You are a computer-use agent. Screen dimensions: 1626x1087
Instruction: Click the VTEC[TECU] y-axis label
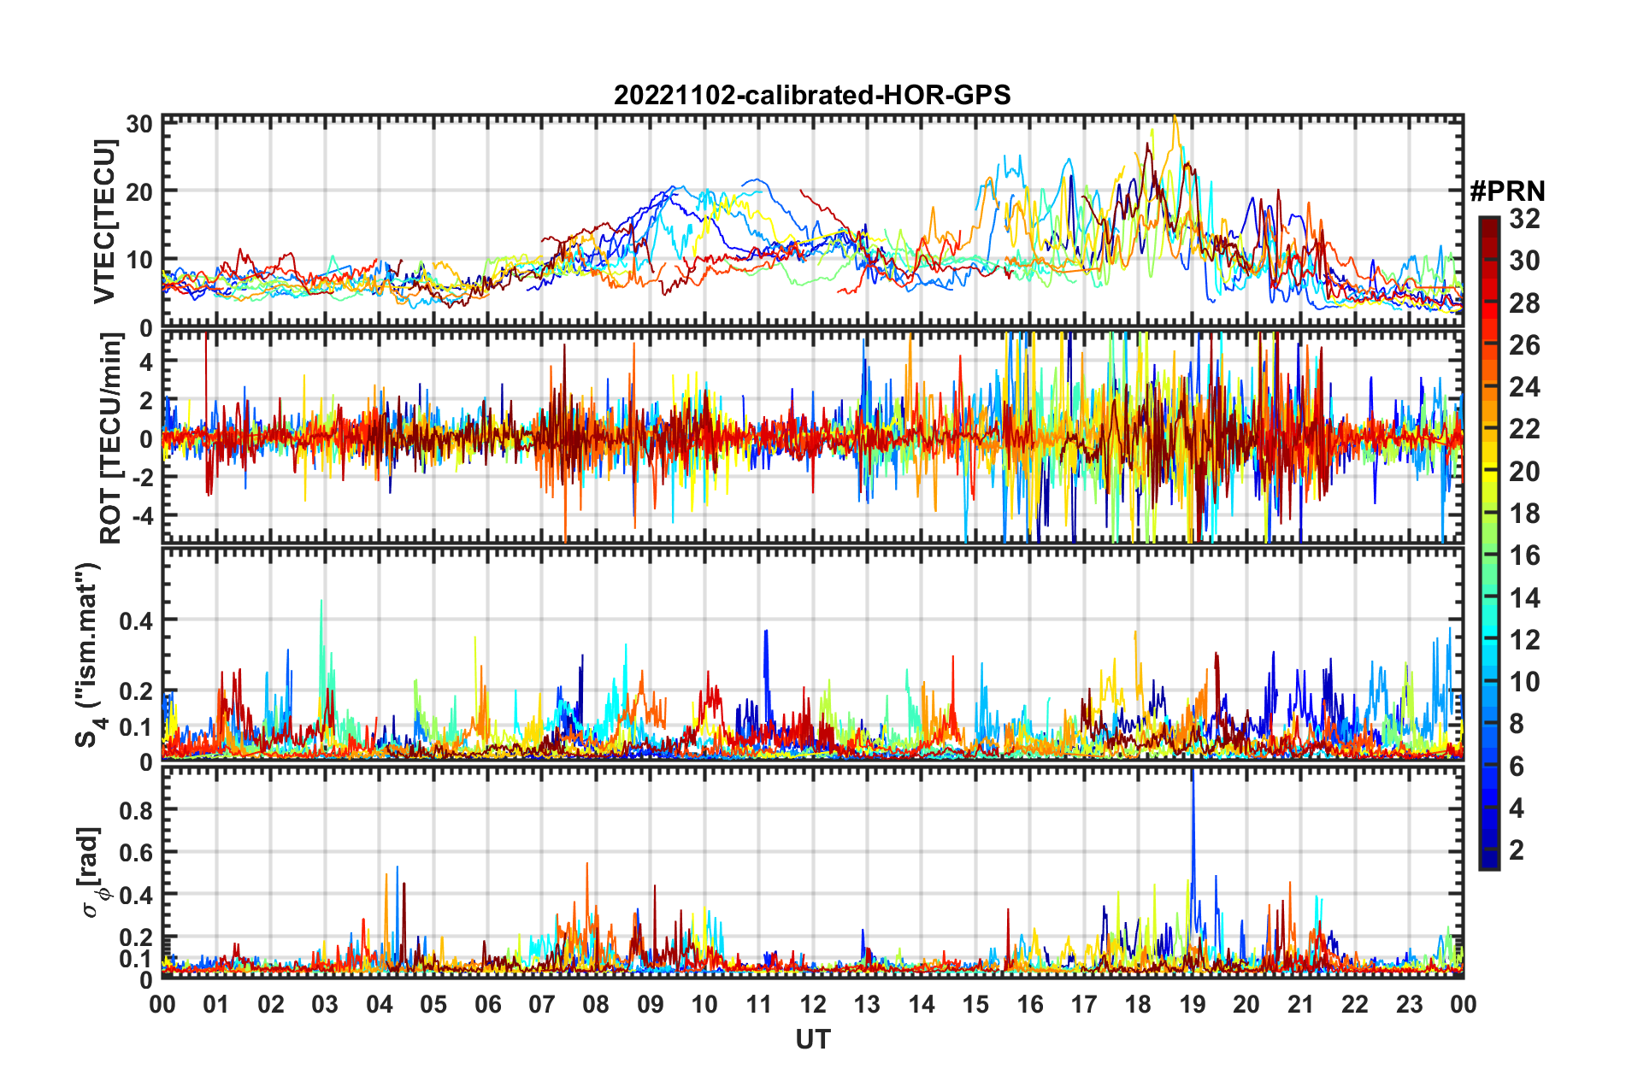104,221
